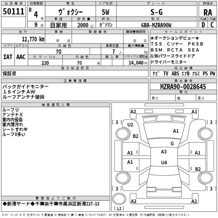The height and width of the screenshot is (218, 218).
Task: Click the spare tire circle above レス
Action: pos(119,199)
